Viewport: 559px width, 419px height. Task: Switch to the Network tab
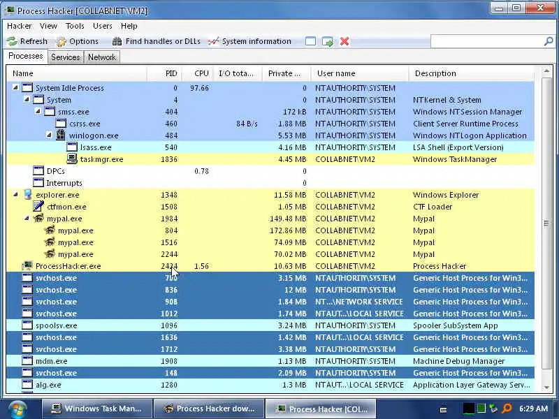coord(102,57)
